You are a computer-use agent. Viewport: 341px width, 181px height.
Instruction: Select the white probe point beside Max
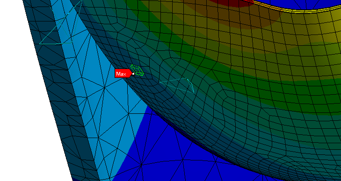(x=133, y=74)
